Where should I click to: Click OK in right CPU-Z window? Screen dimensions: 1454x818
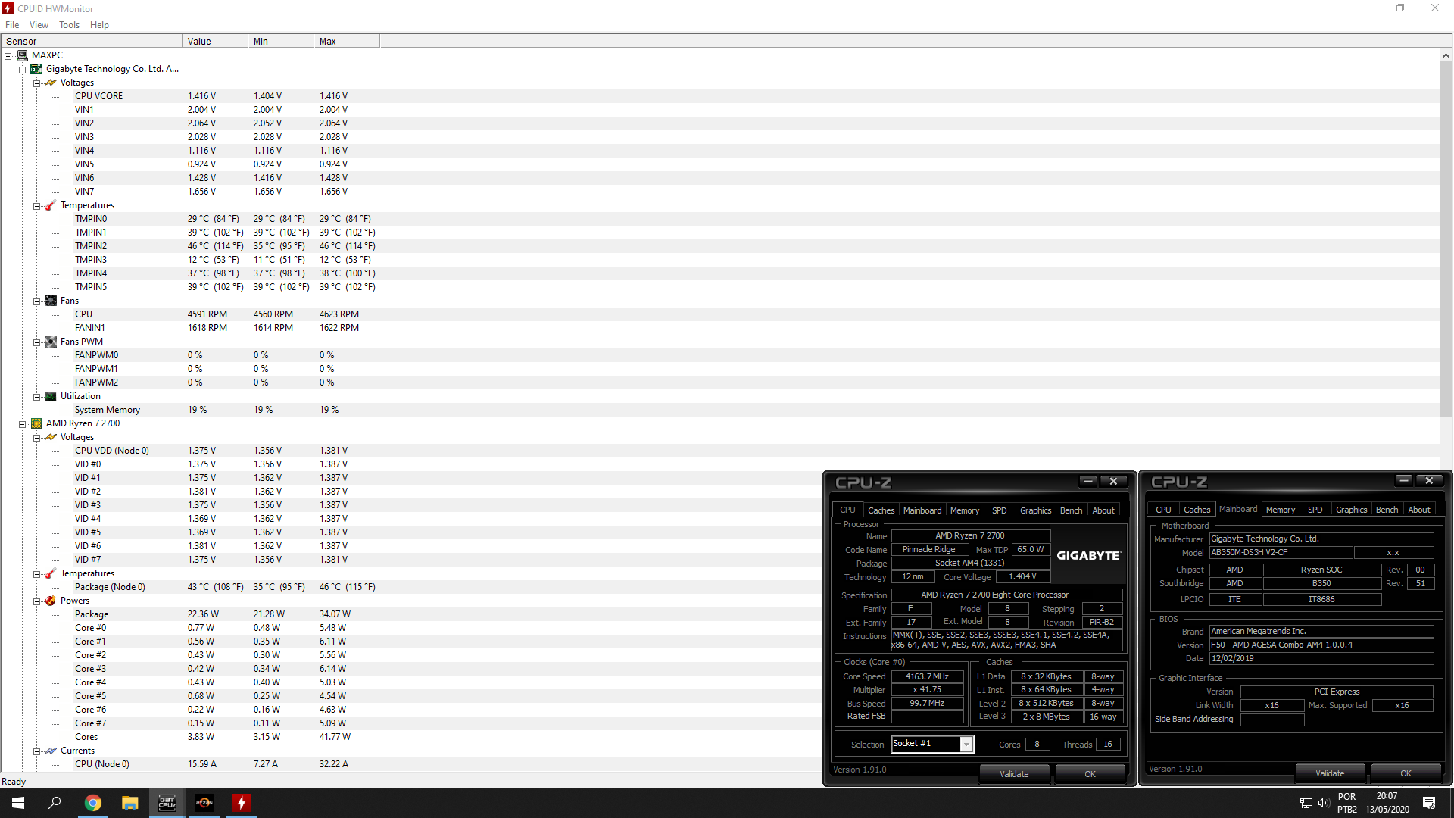click(x=1406, y=773)
